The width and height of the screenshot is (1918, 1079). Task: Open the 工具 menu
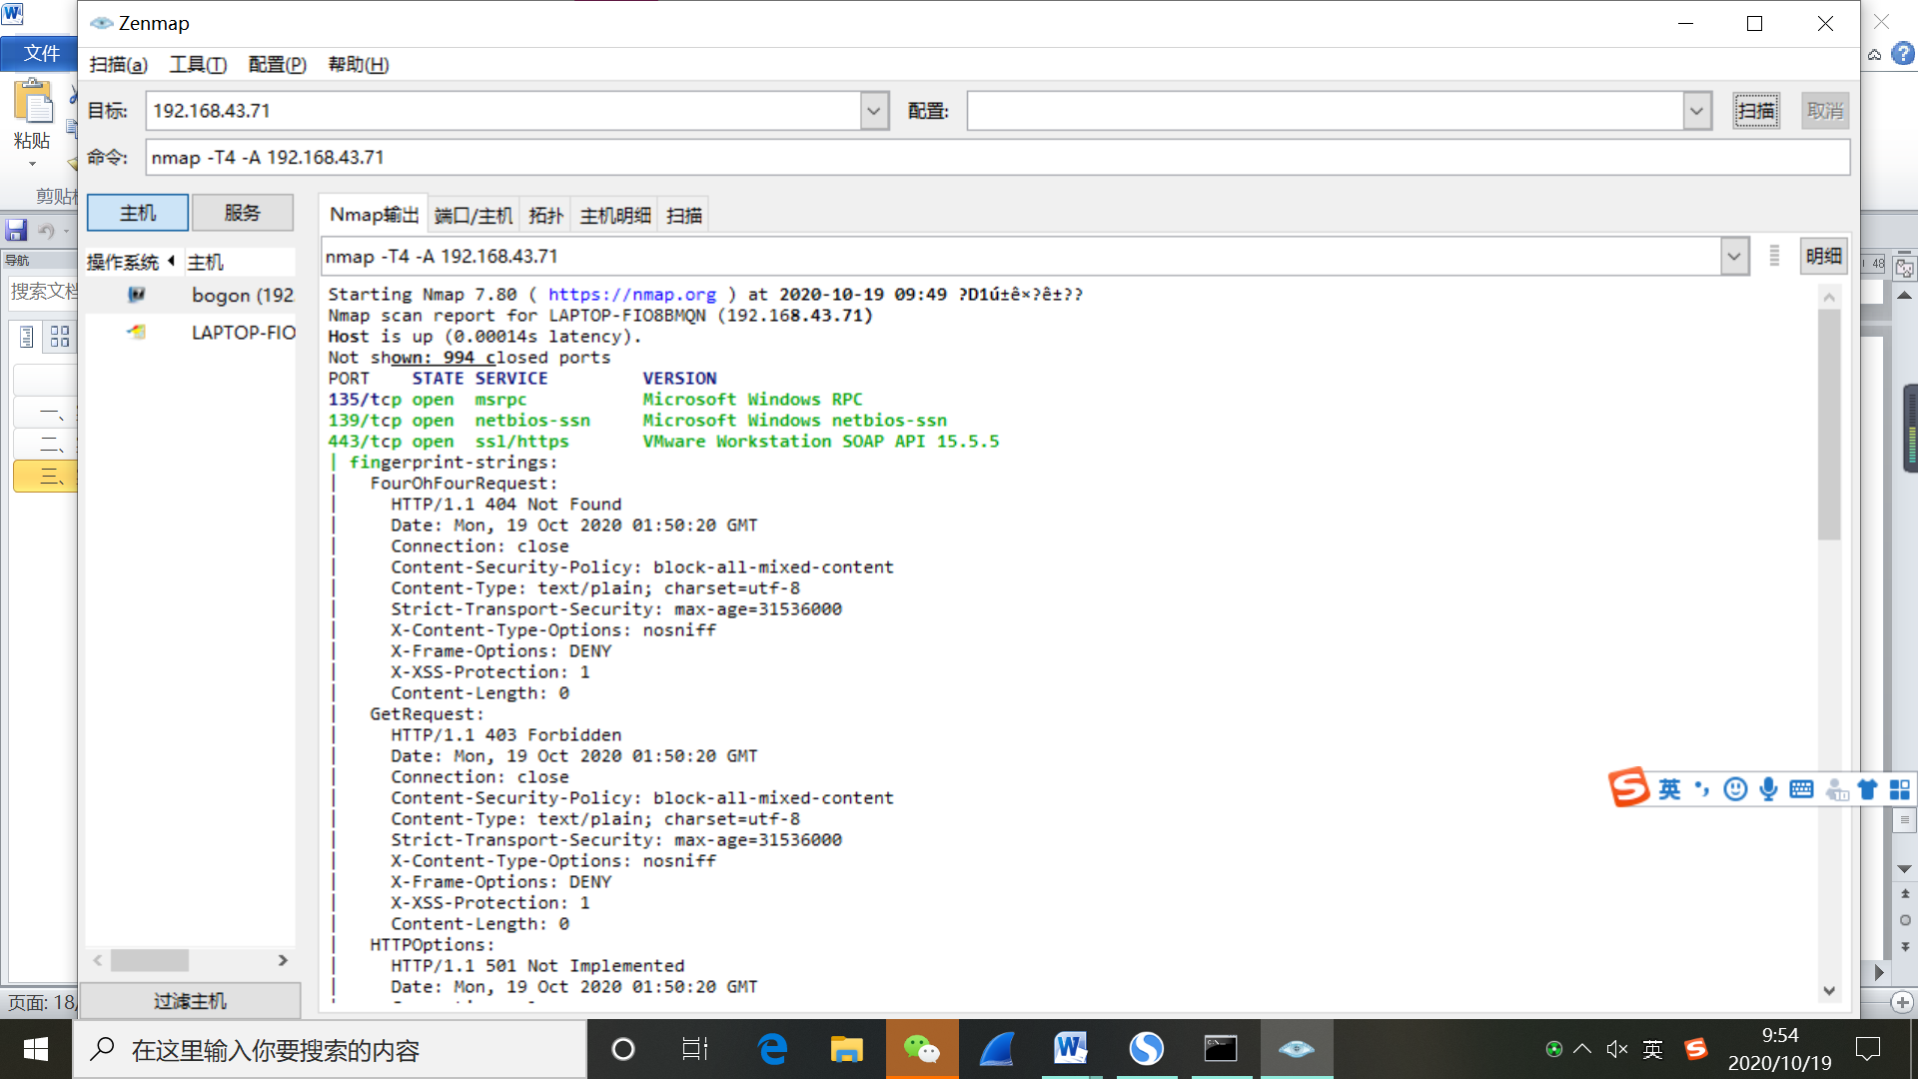pyautogui.click(x=198, y=65)
